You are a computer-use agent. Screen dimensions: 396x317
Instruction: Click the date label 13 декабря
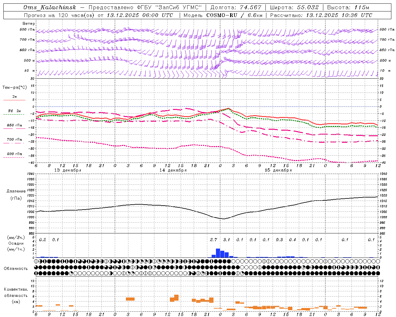pyautogui.click(x=68, y=170)
